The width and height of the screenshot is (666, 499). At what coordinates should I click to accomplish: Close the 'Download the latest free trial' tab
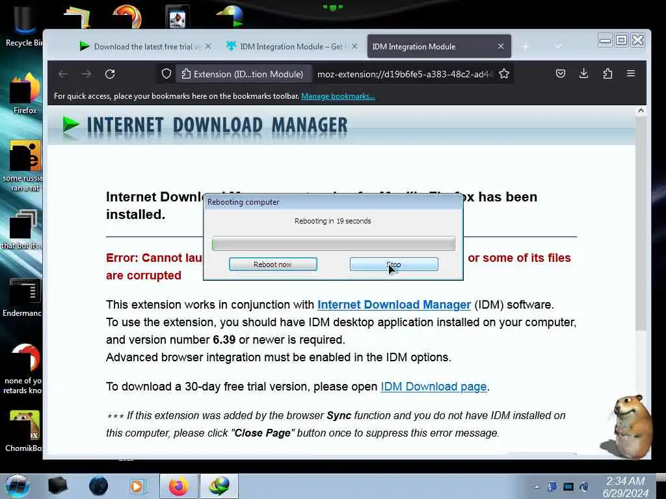point(208,46)
